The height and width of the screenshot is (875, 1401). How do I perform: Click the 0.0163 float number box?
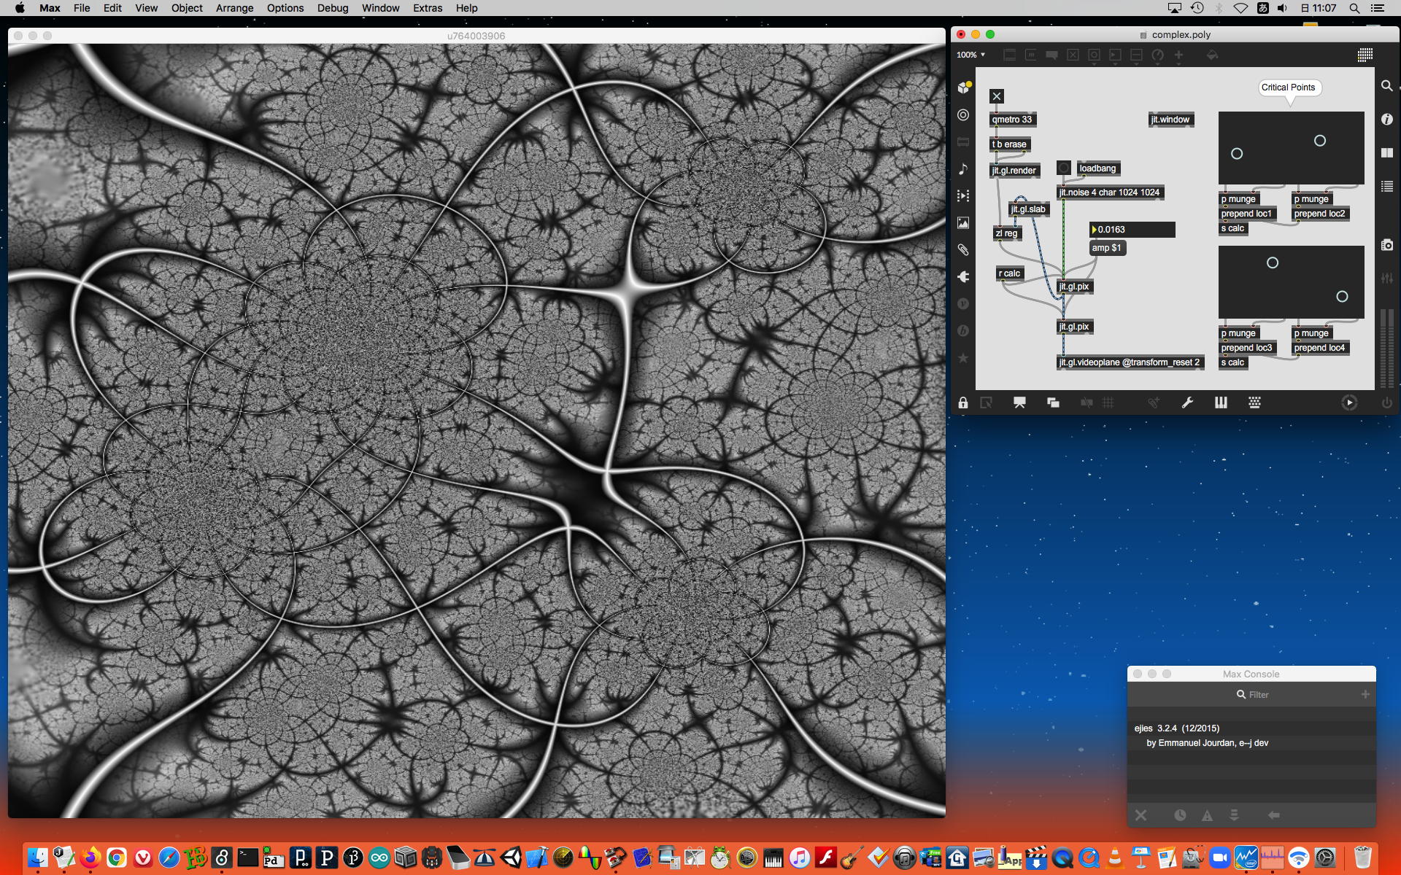(1132, 230)
